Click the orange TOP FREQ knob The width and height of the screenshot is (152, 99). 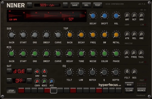[x=93, y=35]
